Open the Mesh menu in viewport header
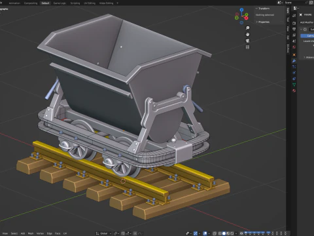Screen dimensions: 314x236 point(31,233)
